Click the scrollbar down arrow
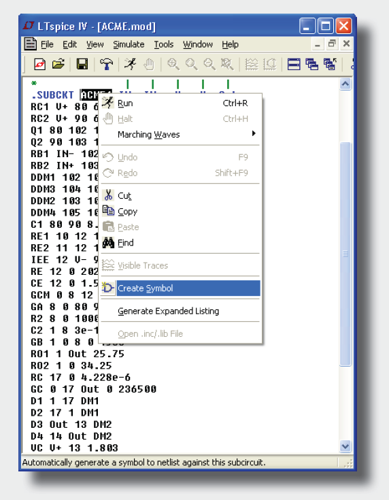 coord(345,446)
